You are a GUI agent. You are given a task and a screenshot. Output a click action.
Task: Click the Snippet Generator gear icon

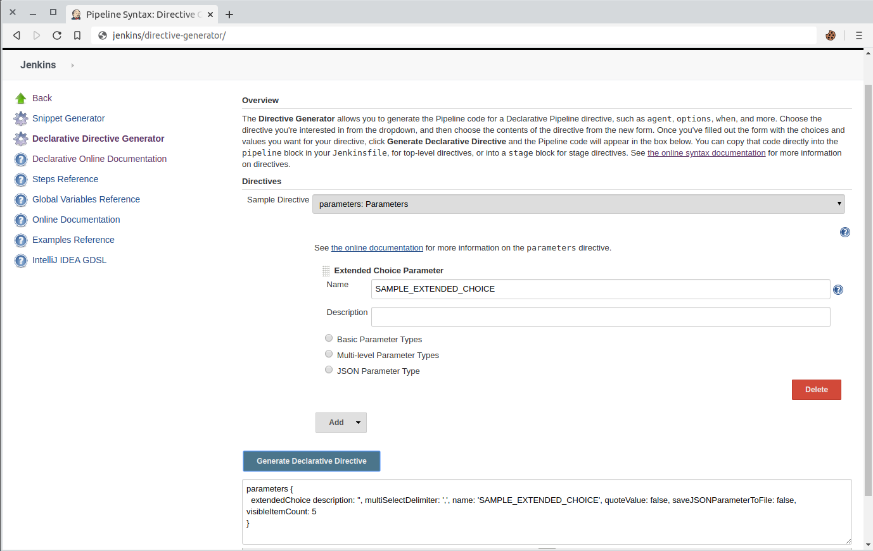21,118
